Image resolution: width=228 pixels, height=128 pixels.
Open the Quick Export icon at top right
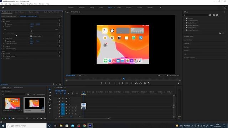pos(225,7)
